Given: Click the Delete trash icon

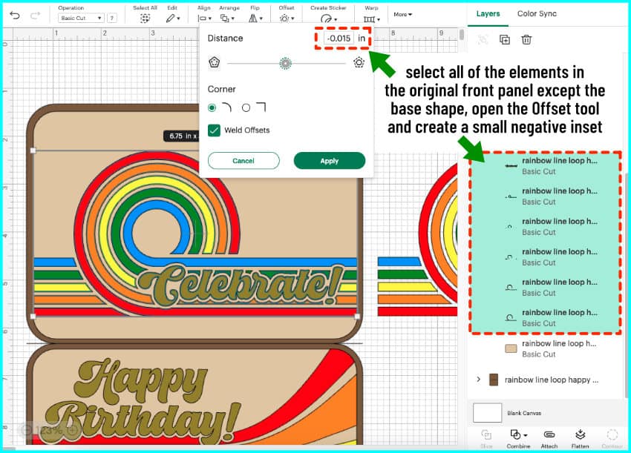Looking at the screenshot, I should click(x=526, y=39).
